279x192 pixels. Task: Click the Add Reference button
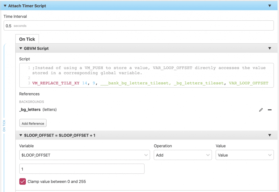click(33, 123)
